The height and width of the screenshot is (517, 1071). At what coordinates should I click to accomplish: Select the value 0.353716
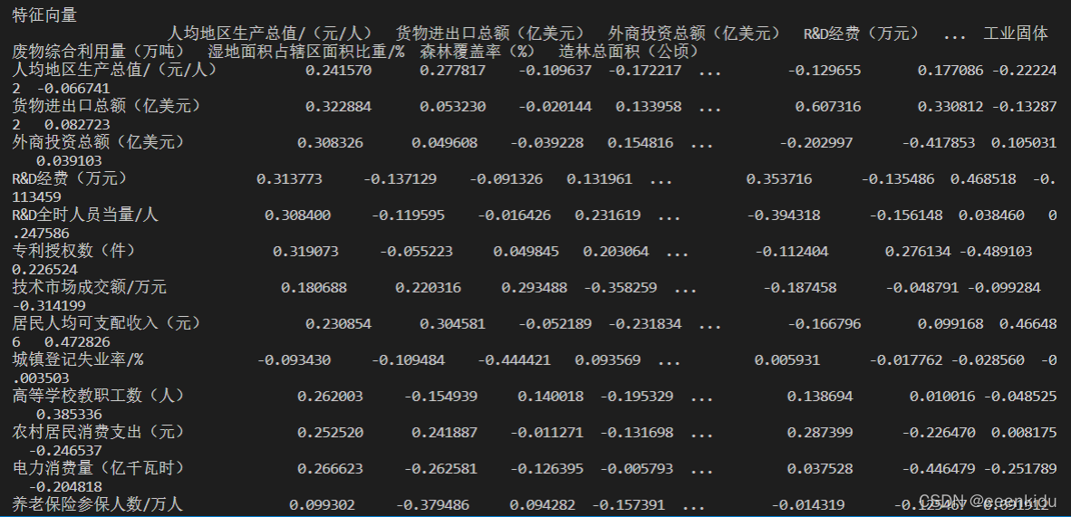780,179
